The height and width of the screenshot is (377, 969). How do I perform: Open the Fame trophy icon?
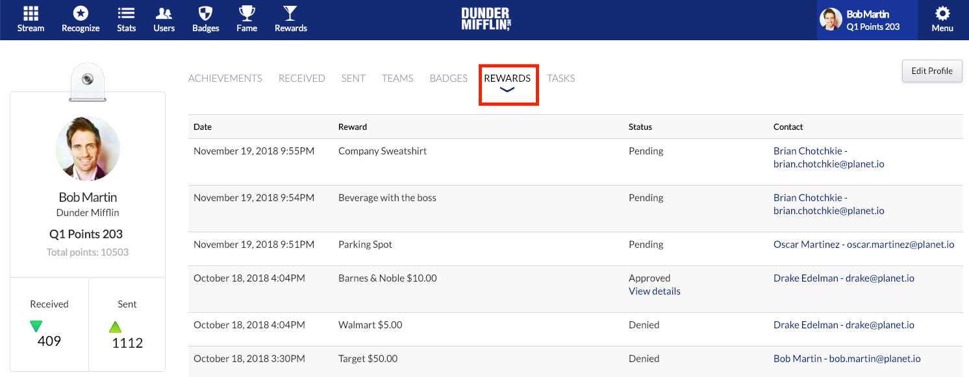click(247, 14)
